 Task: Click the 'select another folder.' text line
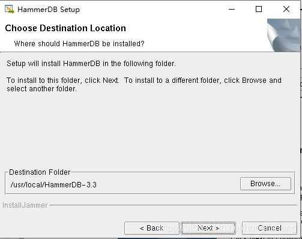click(x=41, y=89)
